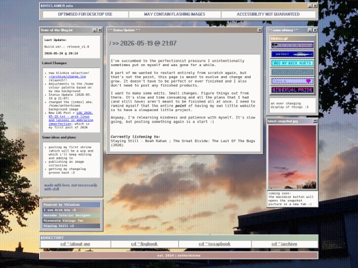Click the Currently listening to: label
The height and width of the screenshot is (268, 358).
point(135,137)
